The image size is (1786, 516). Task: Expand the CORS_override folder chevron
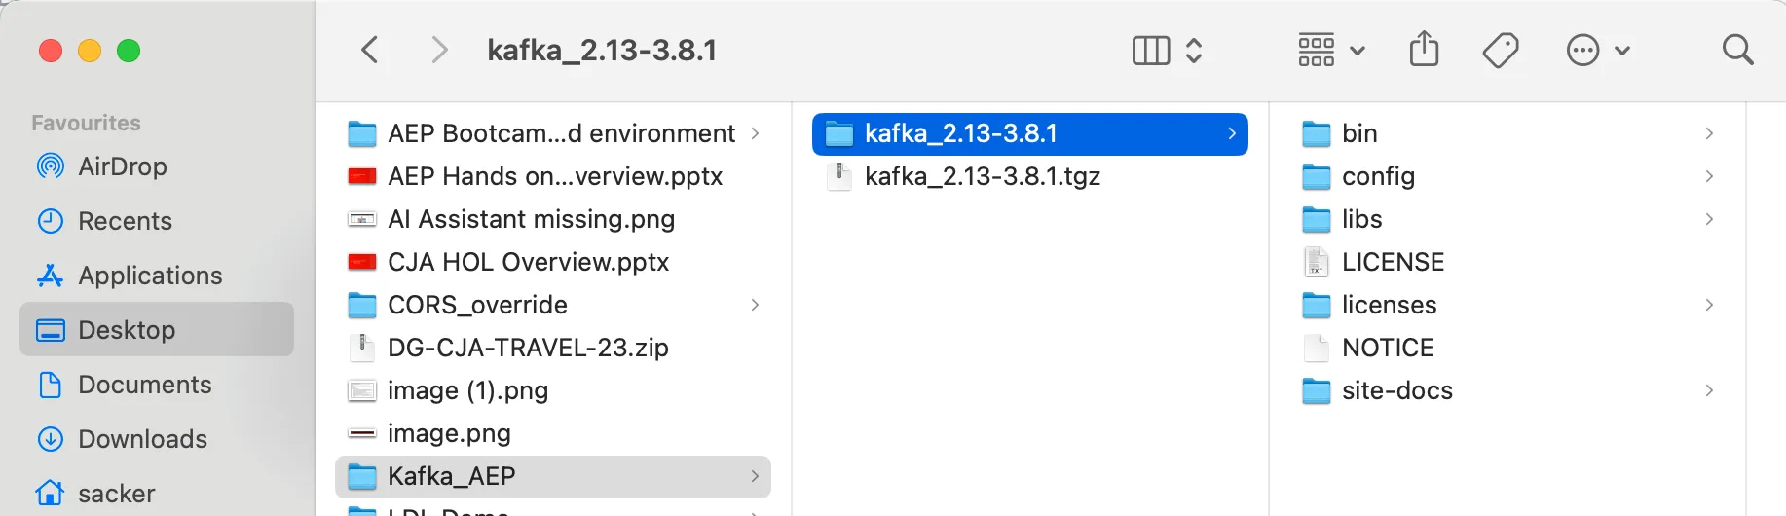[755, 305]
